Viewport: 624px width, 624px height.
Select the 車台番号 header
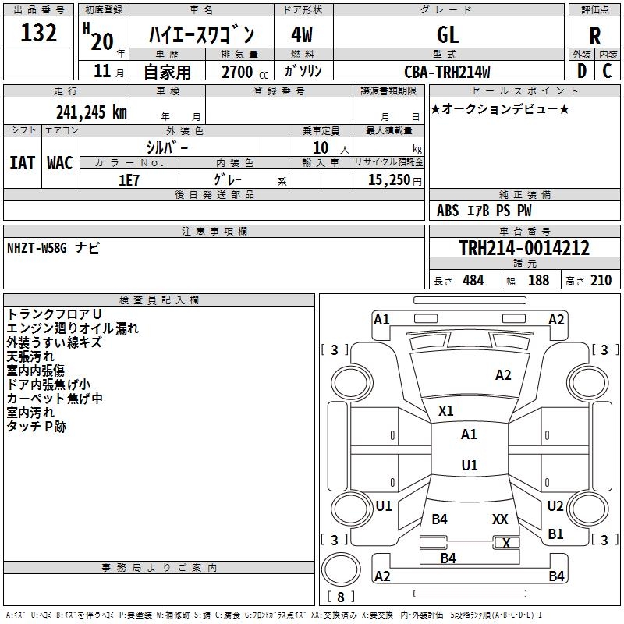pos(524,231)
